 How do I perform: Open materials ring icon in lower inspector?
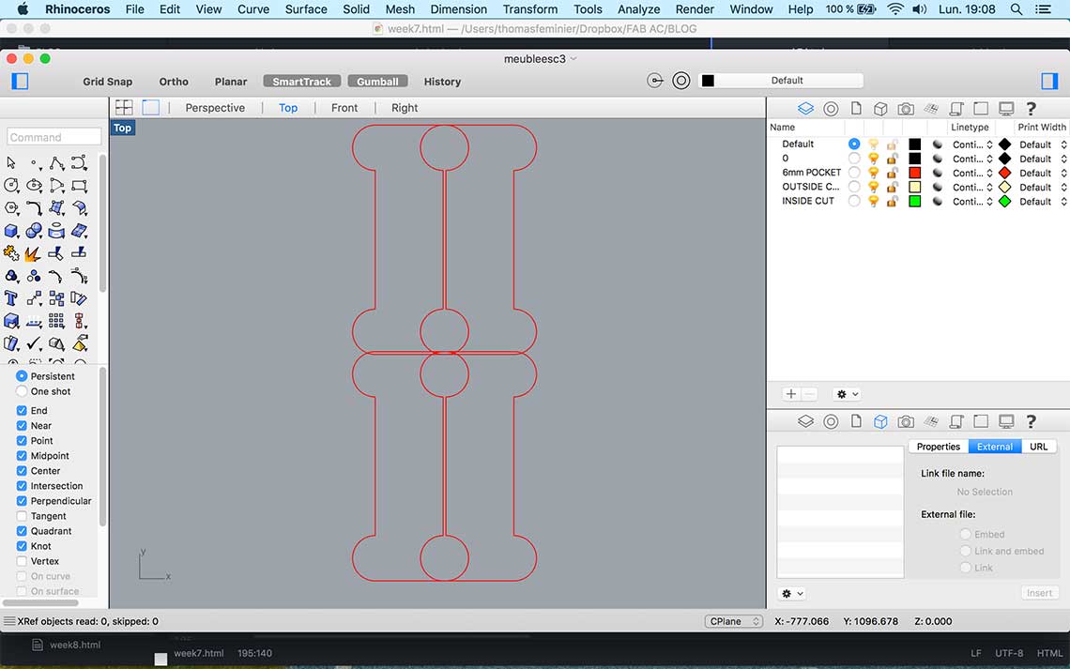(x=831, y=421)
